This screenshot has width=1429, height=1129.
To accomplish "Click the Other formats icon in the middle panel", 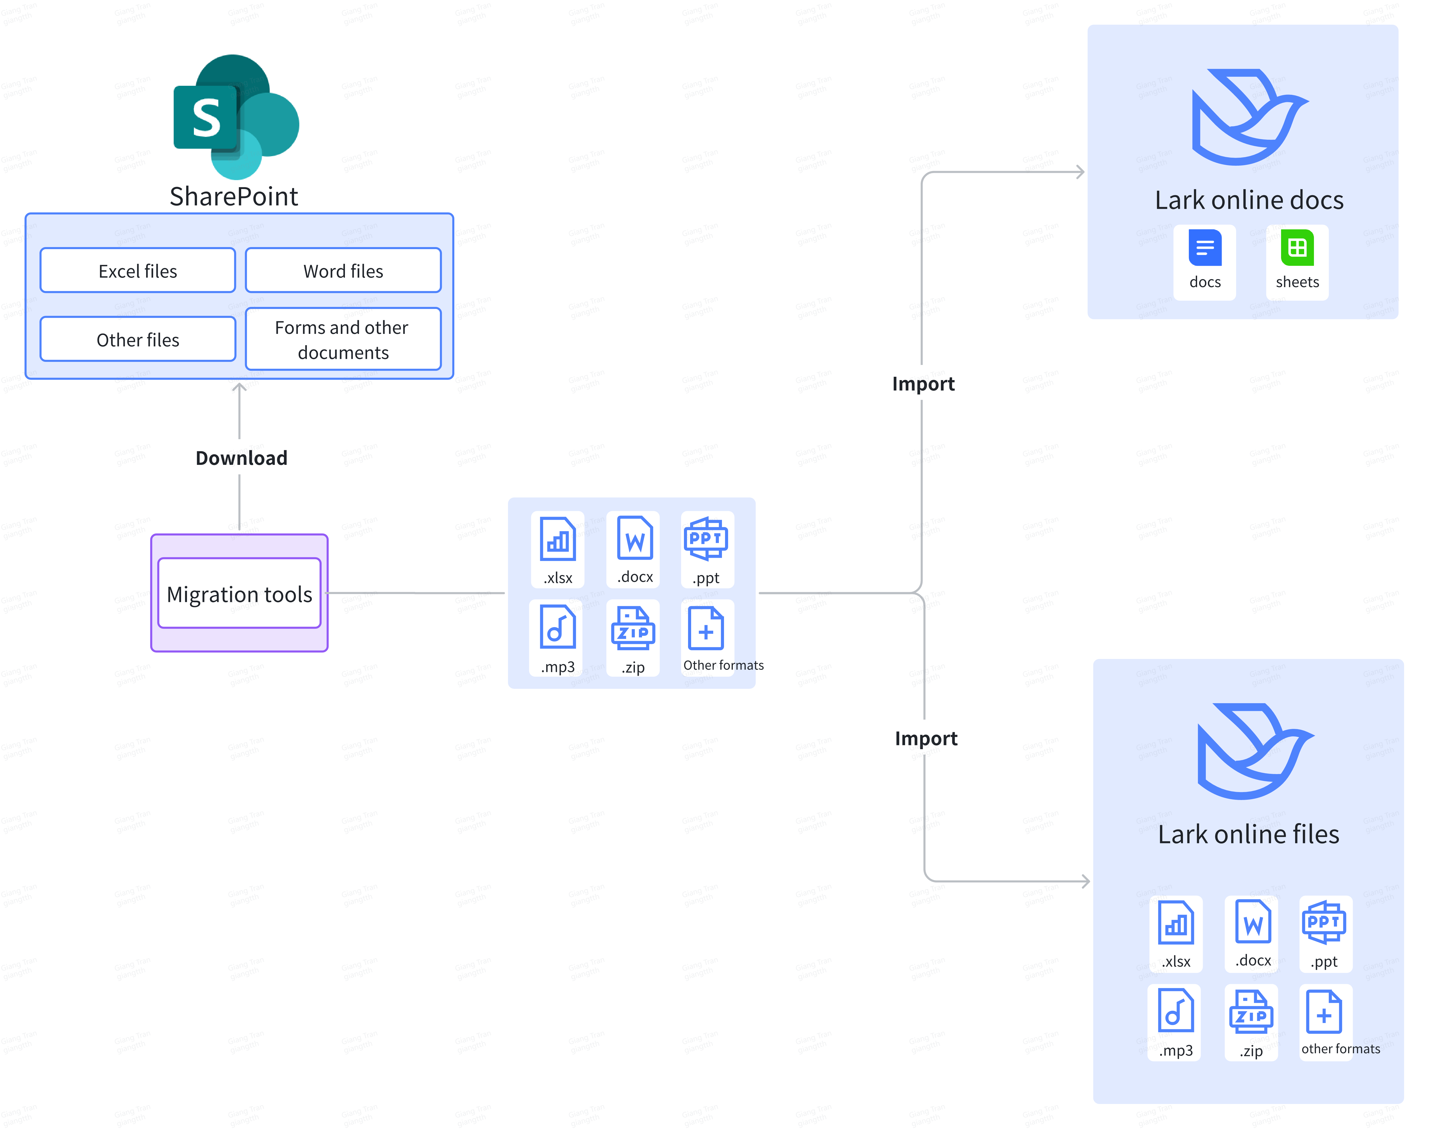I will click(706, 628).
